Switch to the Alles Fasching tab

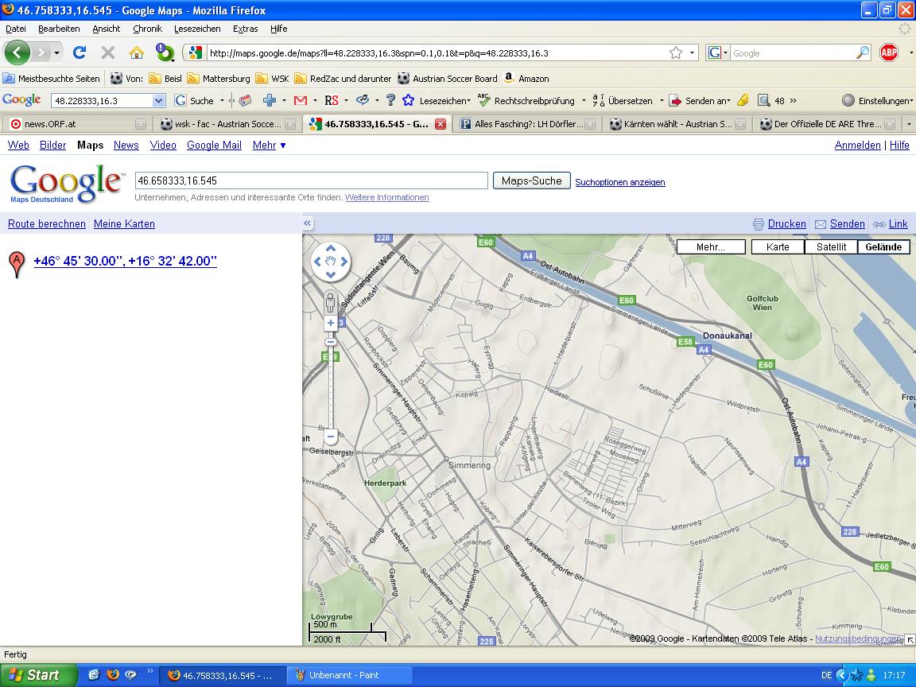[x=527, y=124]
